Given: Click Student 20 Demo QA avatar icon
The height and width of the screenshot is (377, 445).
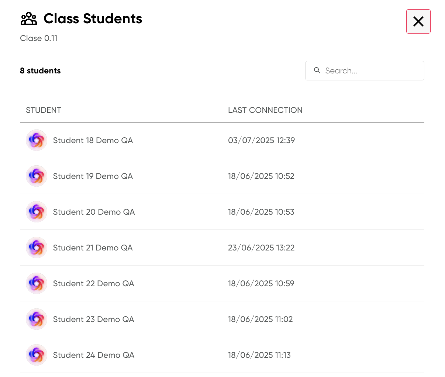Looking at the screenshot, I should click(37, 212).
